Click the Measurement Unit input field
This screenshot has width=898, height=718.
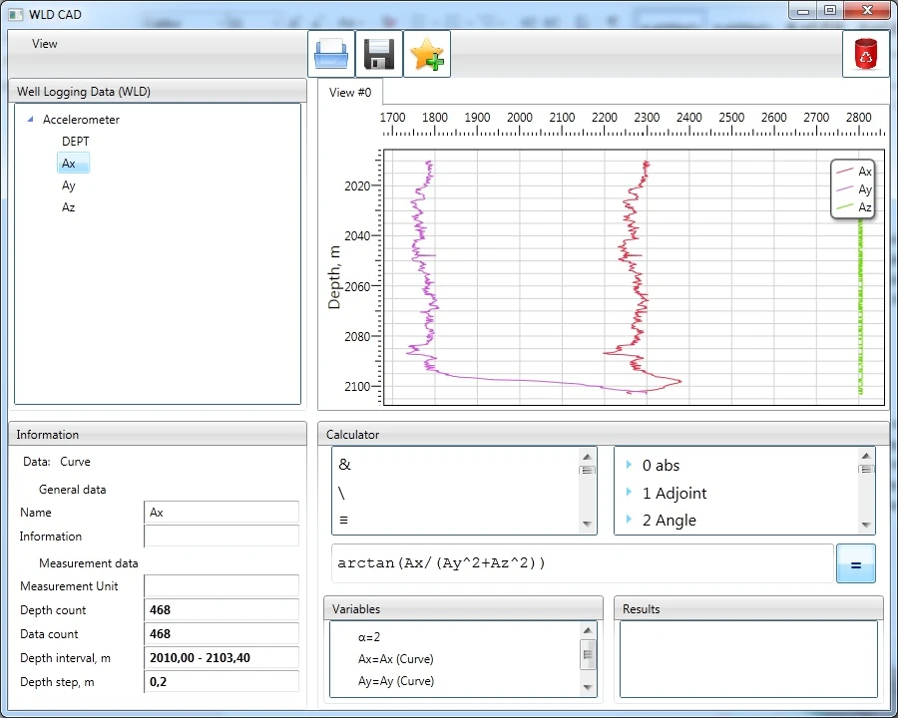pyautogui.click(x=222, y=585)
